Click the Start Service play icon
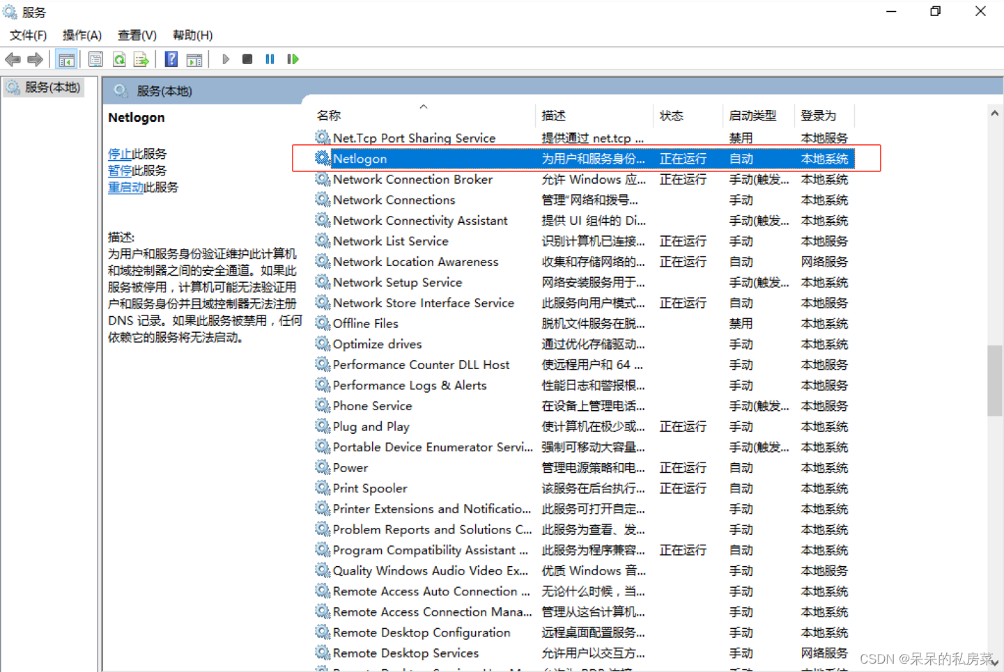Screen dimensions: 1004x672 [x=225, y=59]
